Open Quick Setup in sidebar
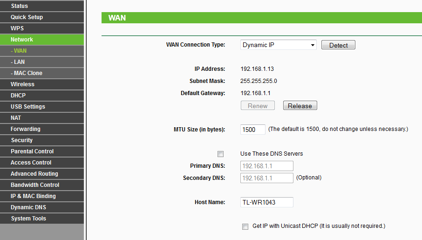The image size is (422, 240). (x=42, y=17)
